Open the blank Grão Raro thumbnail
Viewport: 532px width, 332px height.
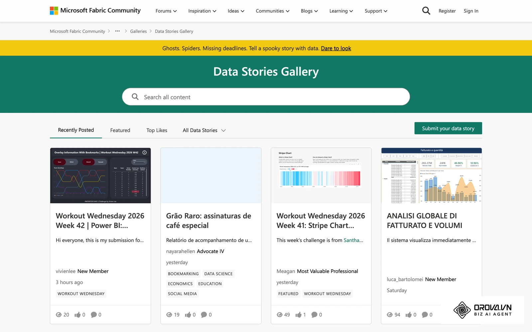pos(211,176)
